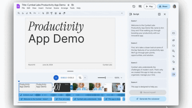Image resolution: width=192 pixels, height=108 pixels.
Task: Click the Share button
Action: (x=163, y=7)
